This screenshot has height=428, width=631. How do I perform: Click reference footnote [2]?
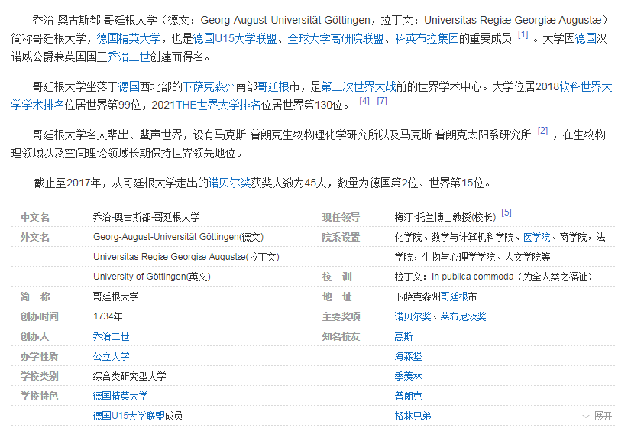(542, 131)
